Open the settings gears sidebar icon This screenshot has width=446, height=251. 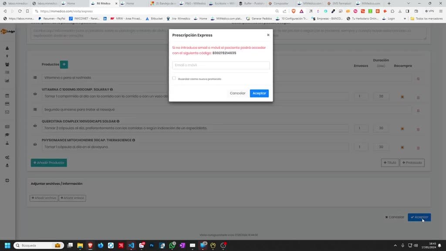pyautogui.click(x=7, y=157)
